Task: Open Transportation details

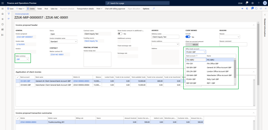Action: [85, 9]
